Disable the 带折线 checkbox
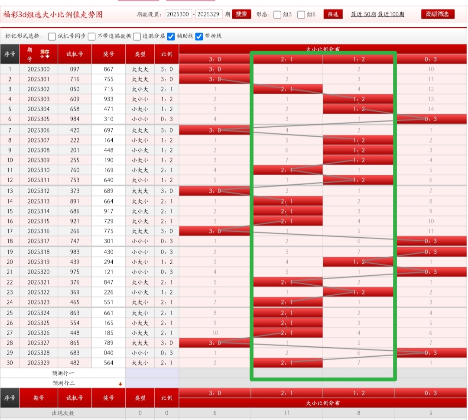The image size is (468, 420). click(x=199, y=36)
